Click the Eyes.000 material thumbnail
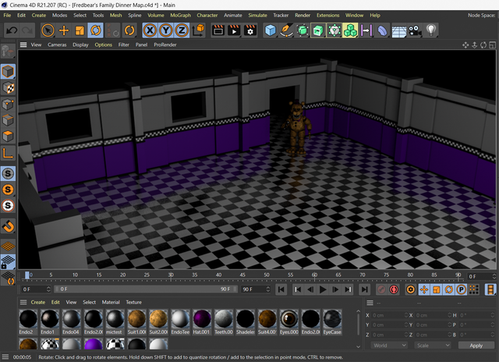 click(x=288, y=318)
